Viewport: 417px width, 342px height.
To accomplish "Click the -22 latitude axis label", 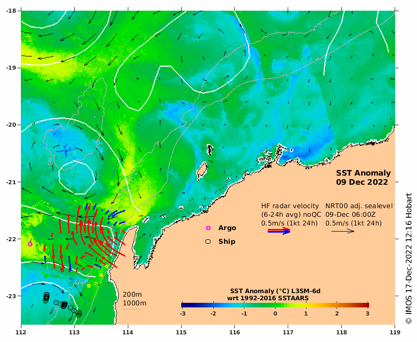I will 11,239.
